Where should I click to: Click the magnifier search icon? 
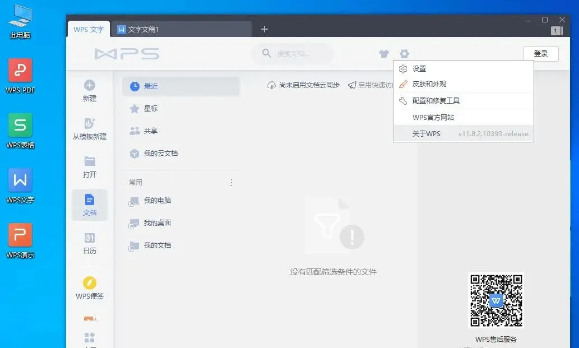point(266,53)
